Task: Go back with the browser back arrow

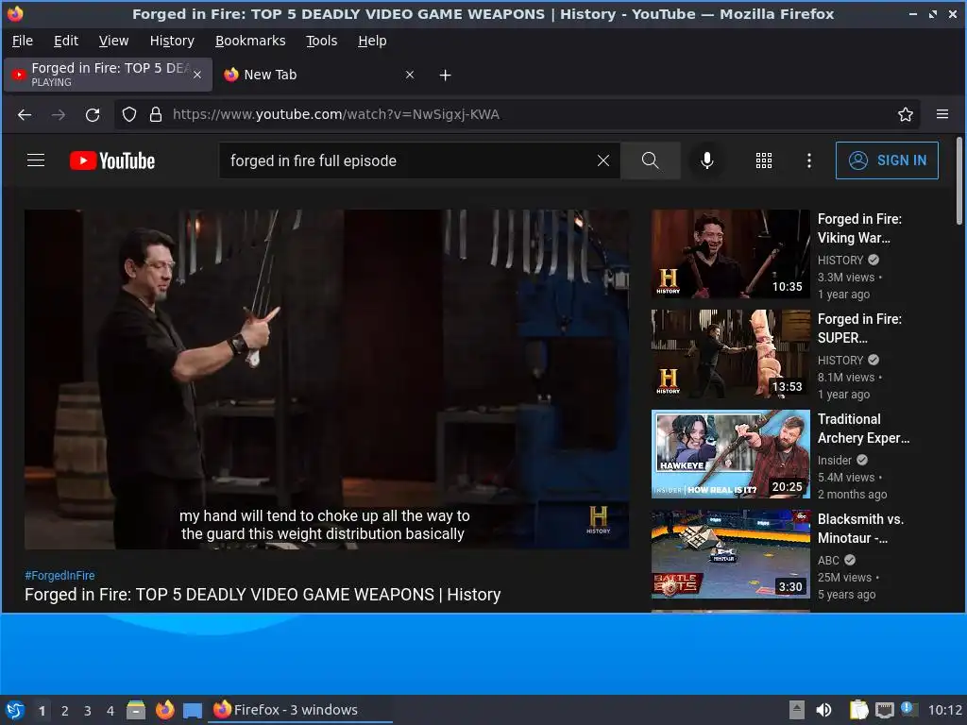Action: [x=25, y=114]
